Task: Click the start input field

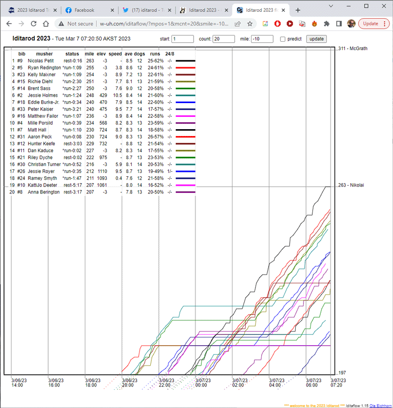Action: (182, 39)
